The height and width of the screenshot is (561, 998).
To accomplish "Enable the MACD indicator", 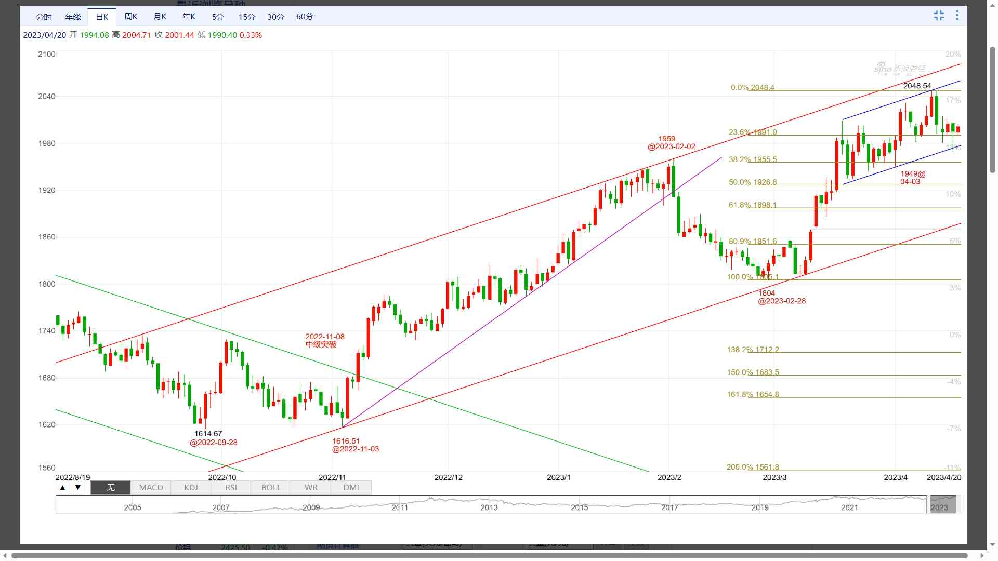I will pos(151,488).
